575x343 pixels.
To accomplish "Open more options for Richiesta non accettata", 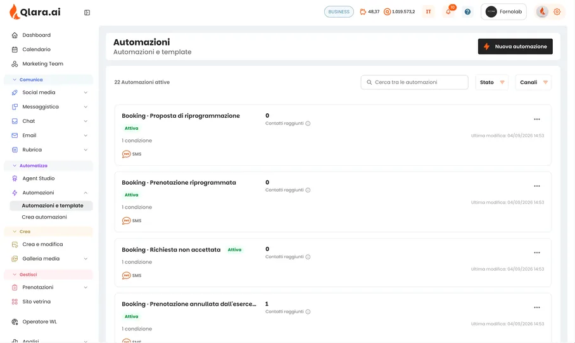I will click(x=537, y=253).
